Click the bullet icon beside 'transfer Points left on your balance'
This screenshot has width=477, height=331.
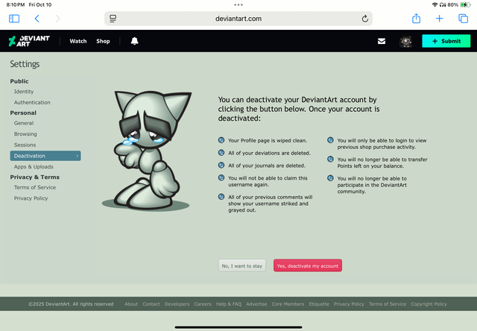330,159
